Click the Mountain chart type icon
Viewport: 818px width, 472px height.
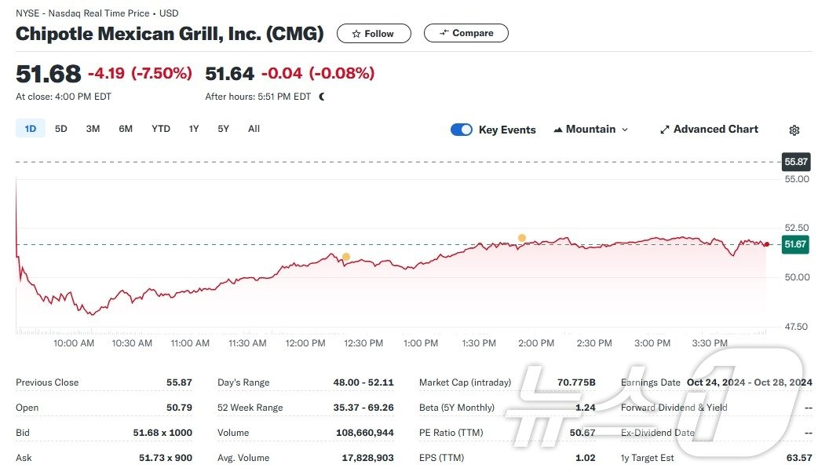[558, 130]
